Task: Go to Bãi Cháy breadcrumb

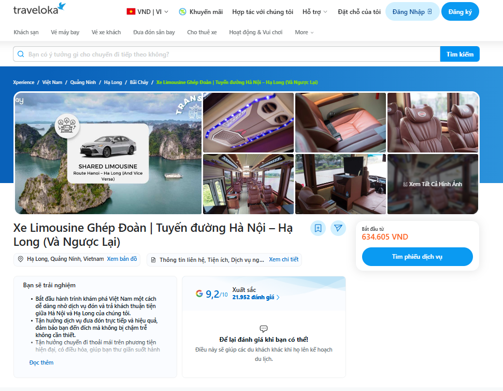Action: [x=139, y=82]
